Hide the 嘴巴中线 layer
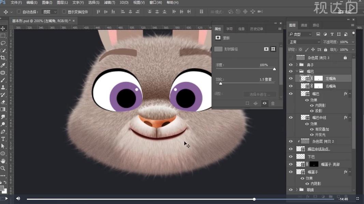The width and height of the screenshot is (364, 204). tap(291, 118)
